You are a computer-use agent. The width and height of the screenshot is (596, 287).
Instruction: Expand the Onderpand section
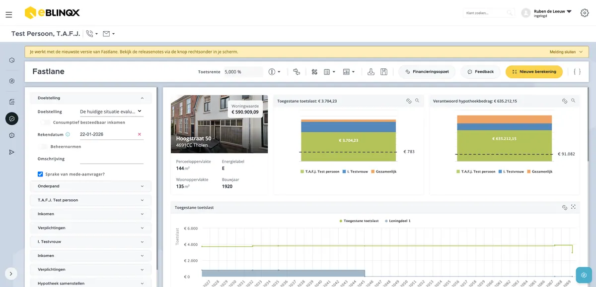90,186
